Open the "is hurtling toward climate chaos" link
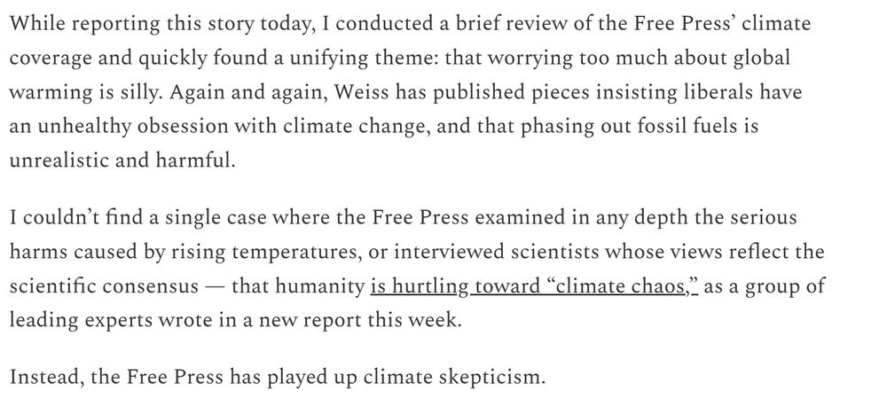 pyautogui.click(x=534, y=286)
